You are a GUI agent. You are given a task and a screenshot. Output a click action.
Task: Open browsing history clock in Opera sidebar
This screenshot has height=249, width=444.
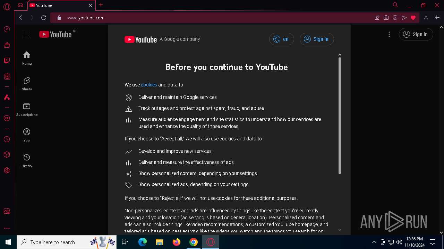click(x=7, y=139)
